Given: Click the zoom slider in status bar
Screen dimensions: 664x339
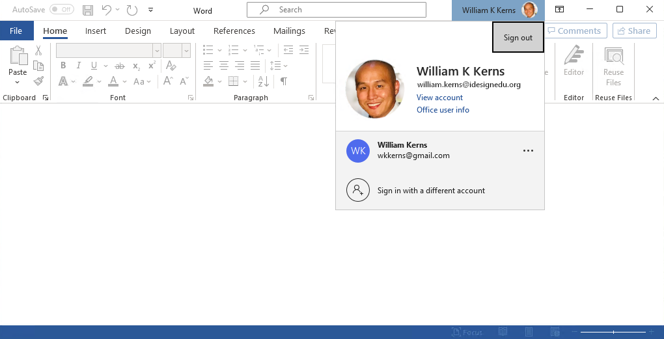Looking at the screenshot, I should tap(613, 332).
